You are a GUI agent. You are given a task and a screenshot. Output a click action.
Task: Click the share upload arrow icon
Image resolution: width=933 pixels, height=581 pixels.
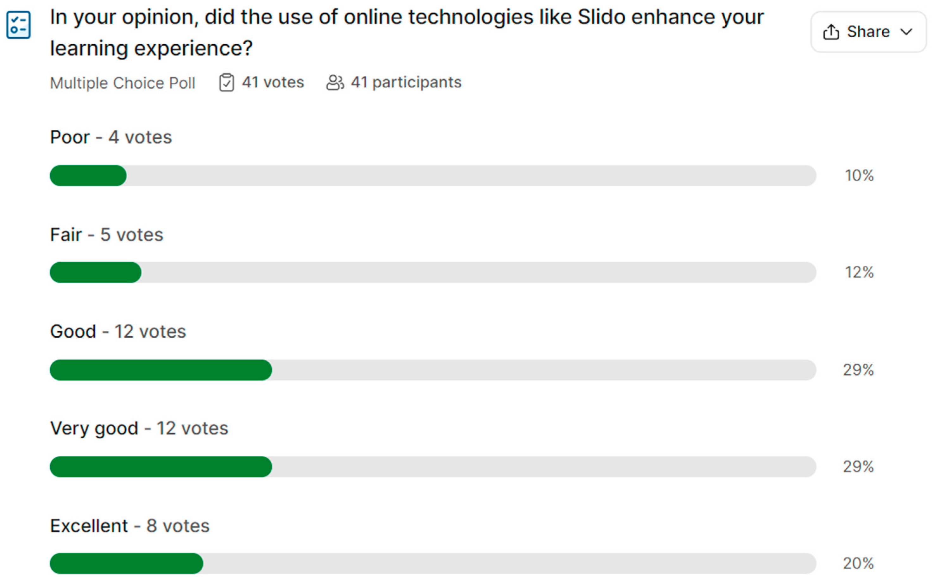point(831,32)
